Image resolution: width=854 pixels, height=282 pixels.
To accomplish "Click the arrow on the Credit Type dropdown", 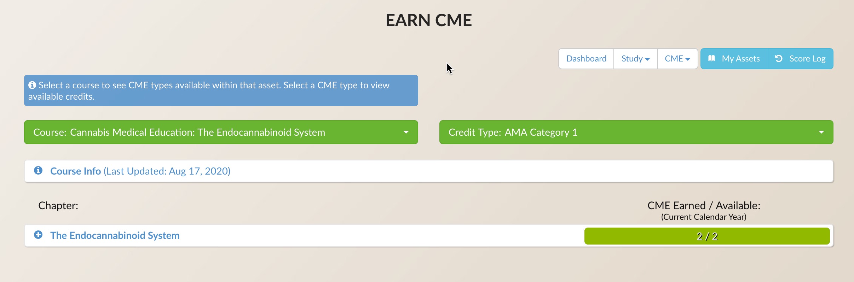I will pos(821,132).
